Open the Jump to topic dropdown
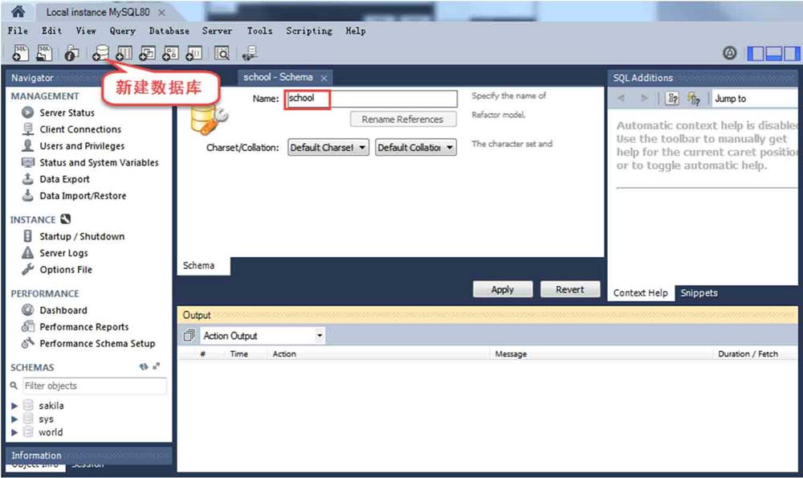This screenshot has height=478, width=803. pyautogui.click(x=755, y=98)
